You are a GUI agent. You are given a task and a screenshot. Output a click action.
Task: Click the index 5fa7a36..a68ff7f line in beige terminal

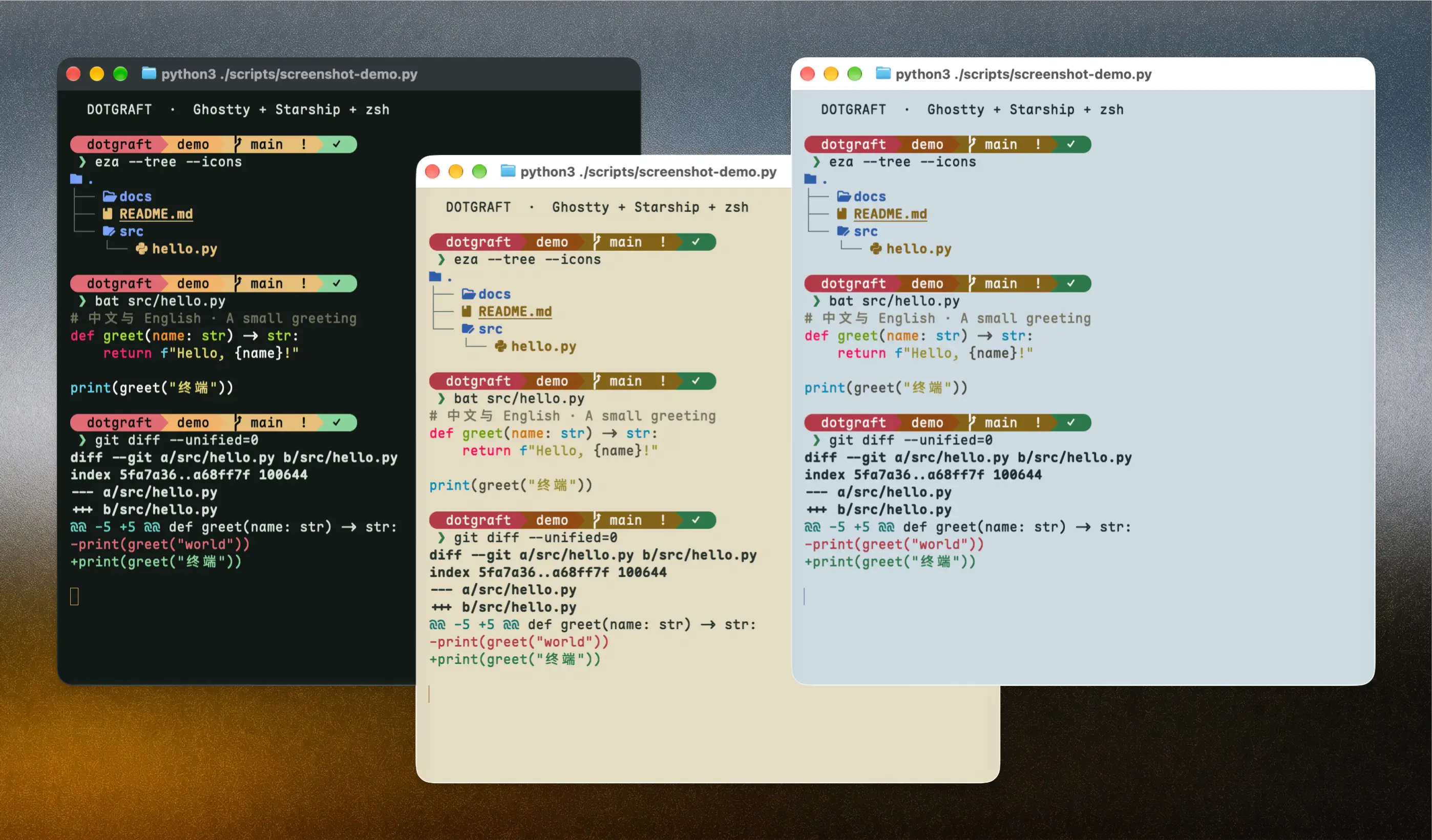pos(549,572)
